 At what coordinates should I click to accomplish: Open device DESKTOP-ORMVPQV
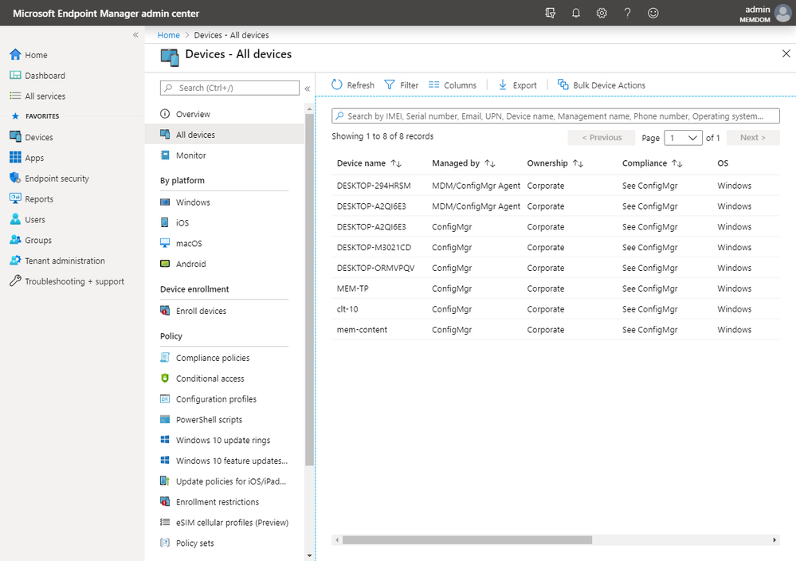pos(375,268)
